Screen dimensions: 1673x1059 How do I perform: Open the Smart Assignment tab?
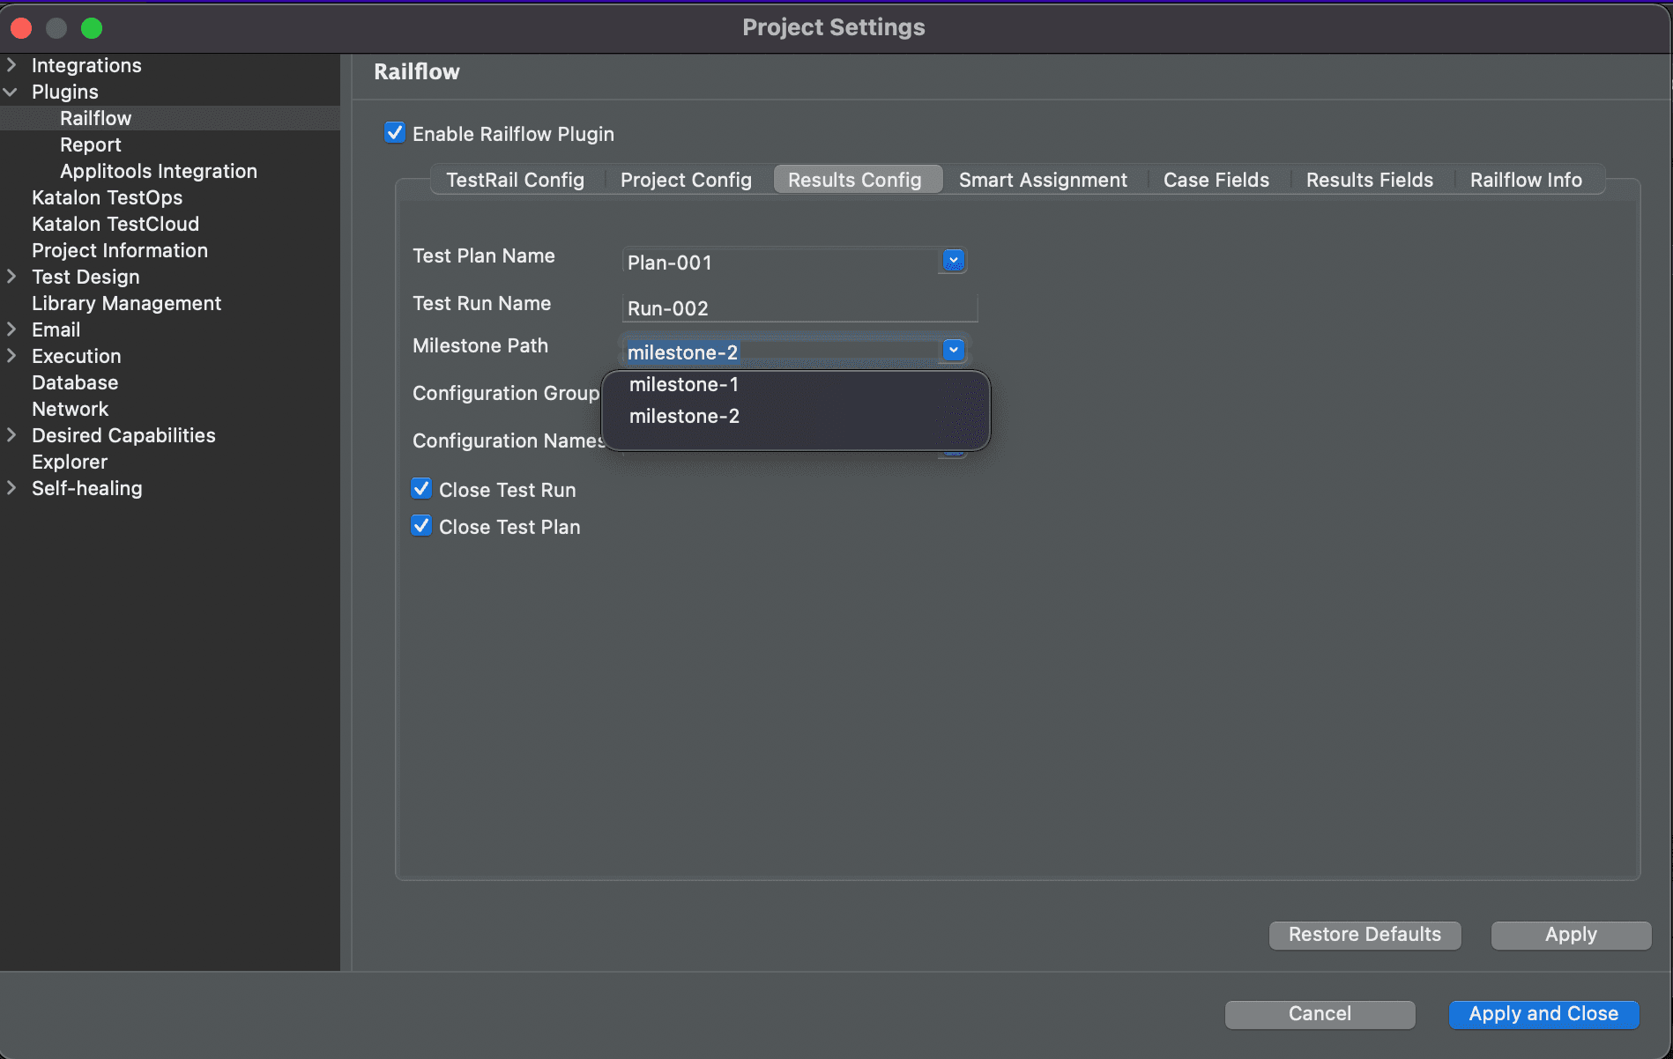click(x=1043, y=180)
